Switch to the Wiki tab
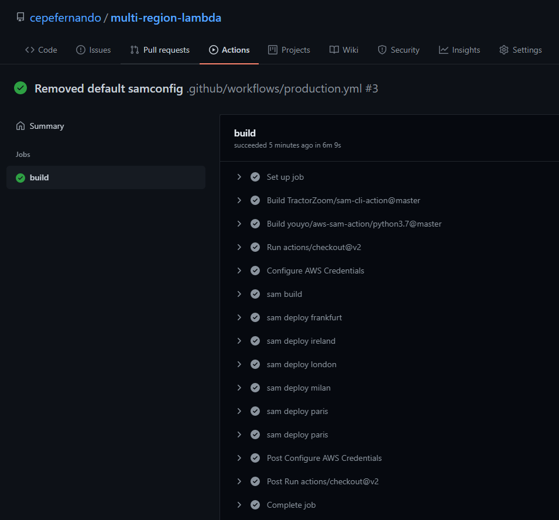Image resolution: width=559 pixels, height=520 pixels. click(344, 50)
